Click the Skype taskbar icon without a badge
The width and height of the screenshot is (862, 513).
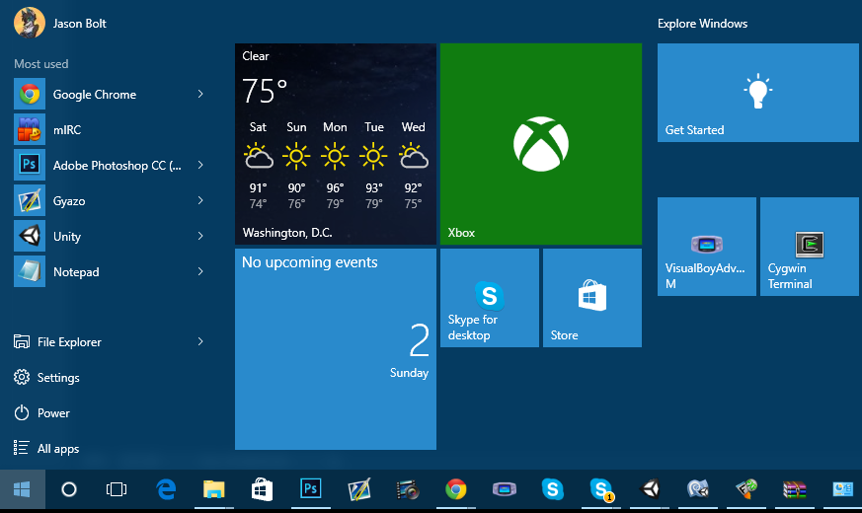point(553,489)
